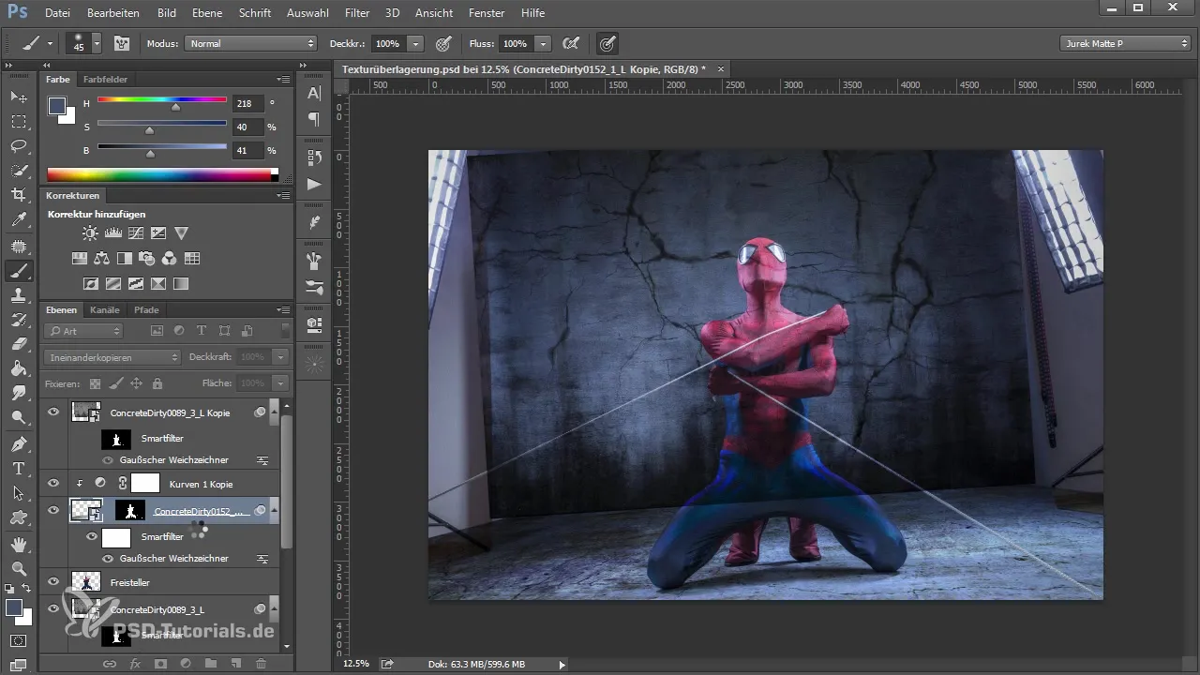Click the H hue slider

[x=161, y=99]
